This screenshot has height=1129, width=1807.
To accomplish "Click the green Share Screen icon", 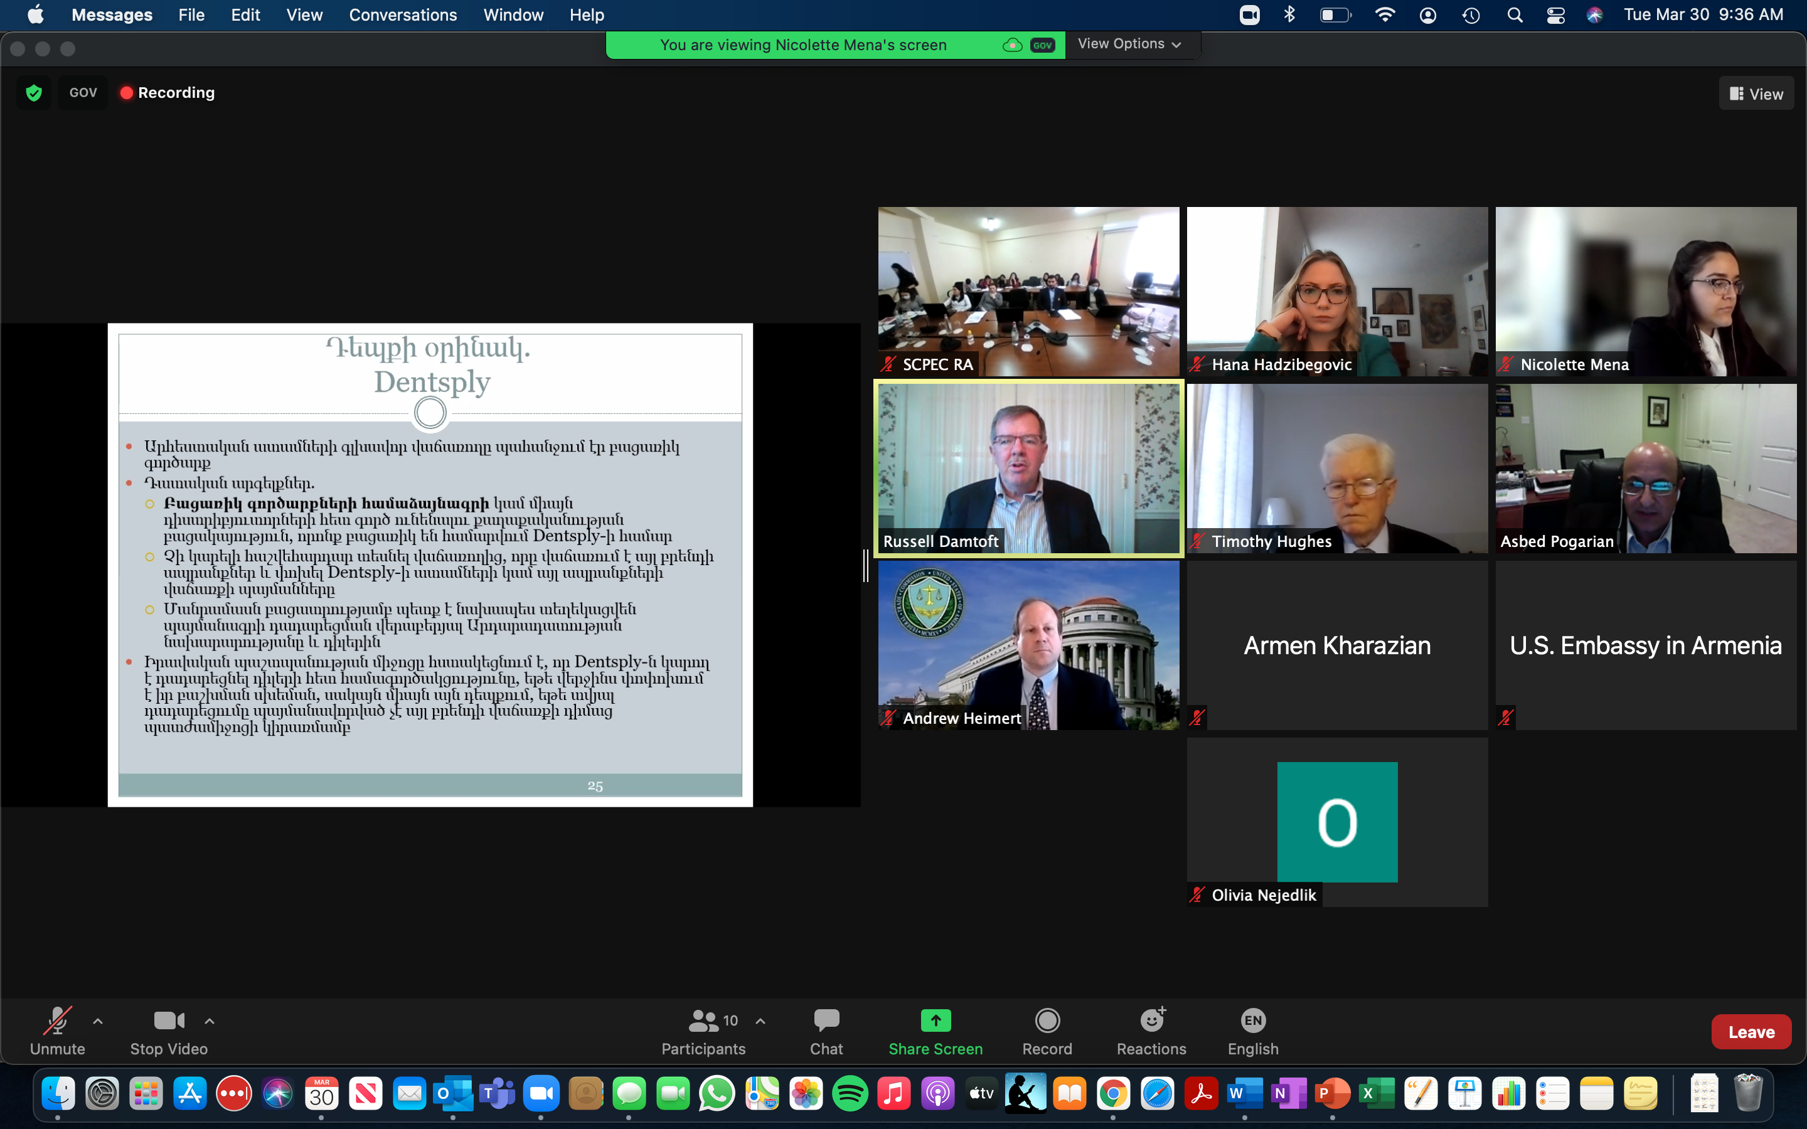I will pyautogui.click(x=935, y=1020).
